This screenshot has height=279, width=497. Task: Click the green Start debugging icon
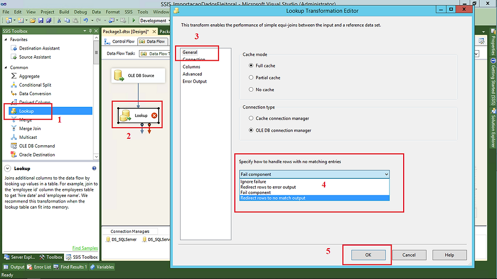[x=134, y=21]
